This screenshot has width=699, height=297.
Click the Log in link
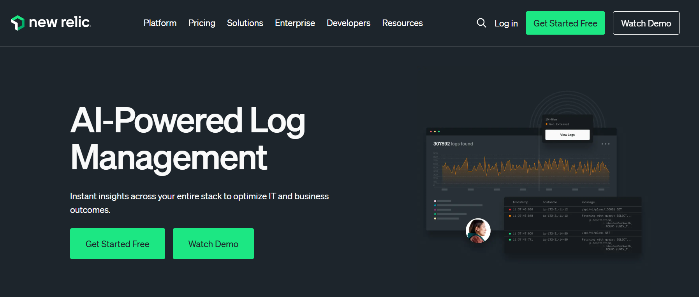point(506,23)
